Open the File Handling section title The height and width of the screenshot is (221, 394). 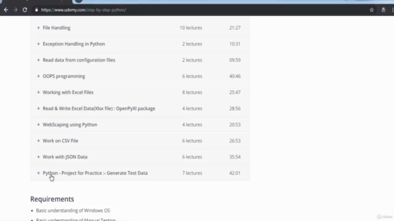[x=57, y=28]
